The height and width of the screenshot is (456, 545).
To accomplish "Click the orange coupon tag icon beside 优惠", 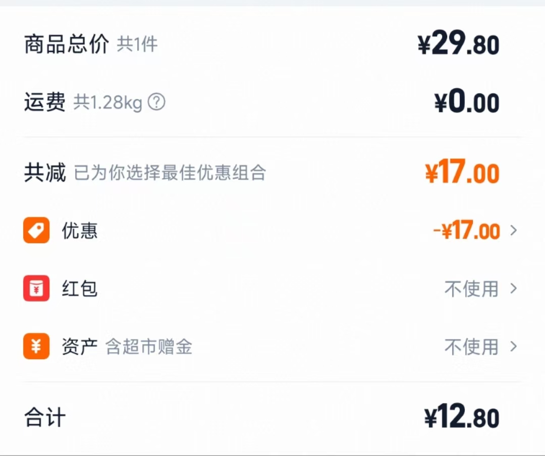I will coord(36,231).
